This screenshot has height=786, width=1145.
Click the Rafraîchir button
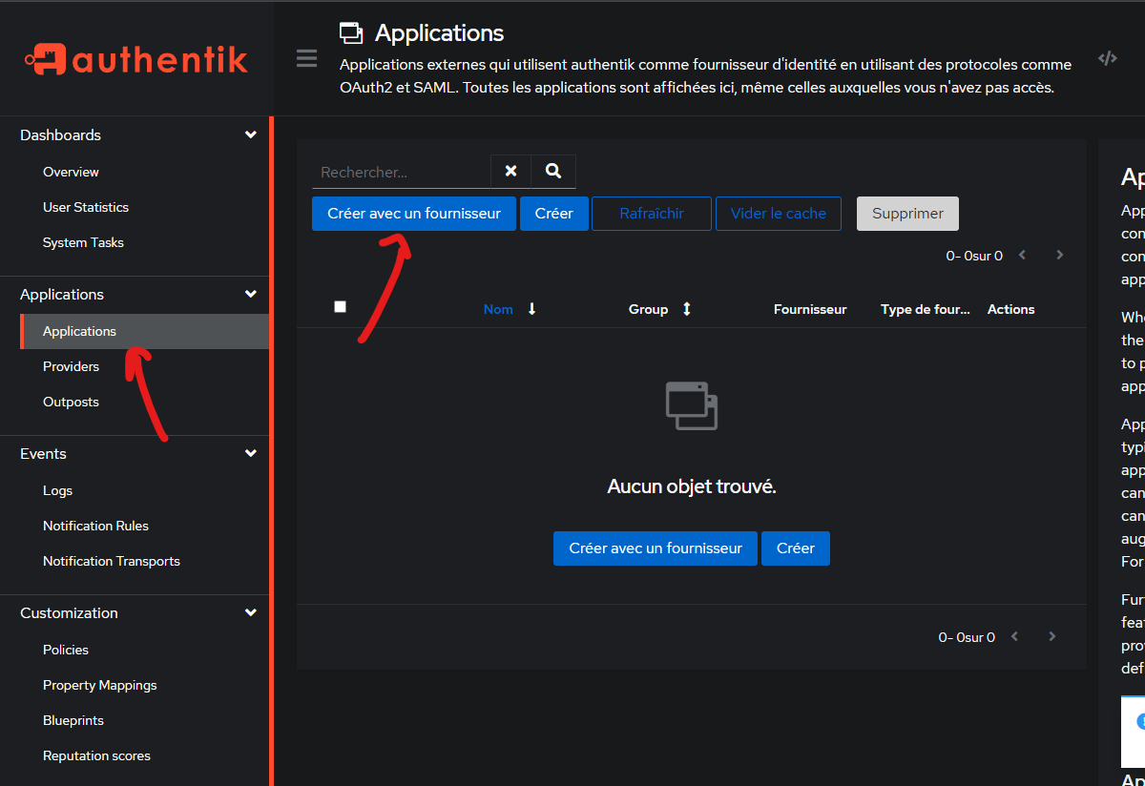pos(652,214)
